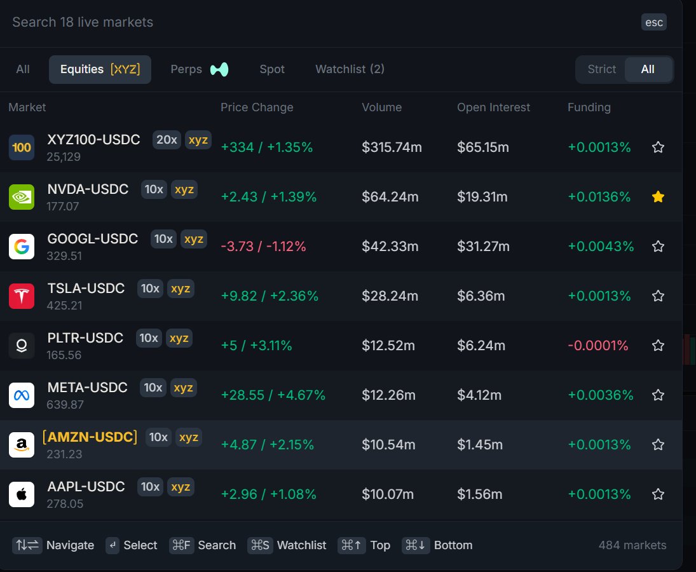
Task: Add GOOGL-USDC to watchlist via star
Action: point(658,247)
